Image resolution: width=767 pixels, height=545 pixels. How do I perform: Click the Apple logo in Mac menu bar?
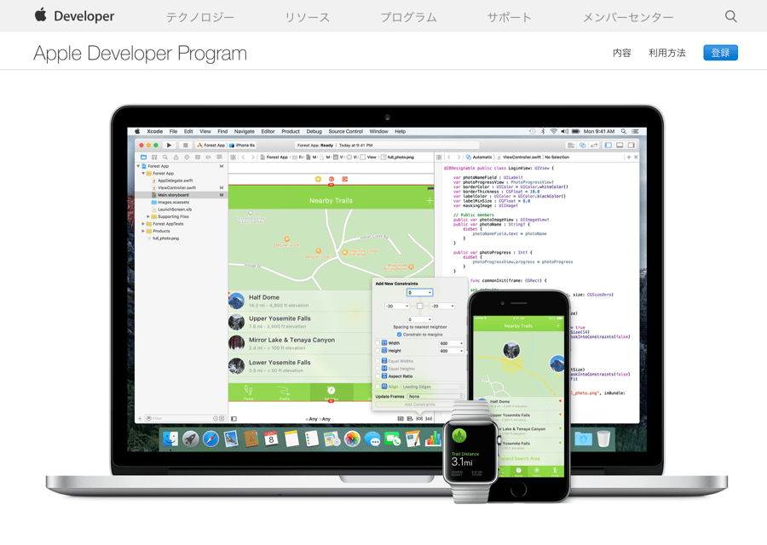[x=137, y=131]
